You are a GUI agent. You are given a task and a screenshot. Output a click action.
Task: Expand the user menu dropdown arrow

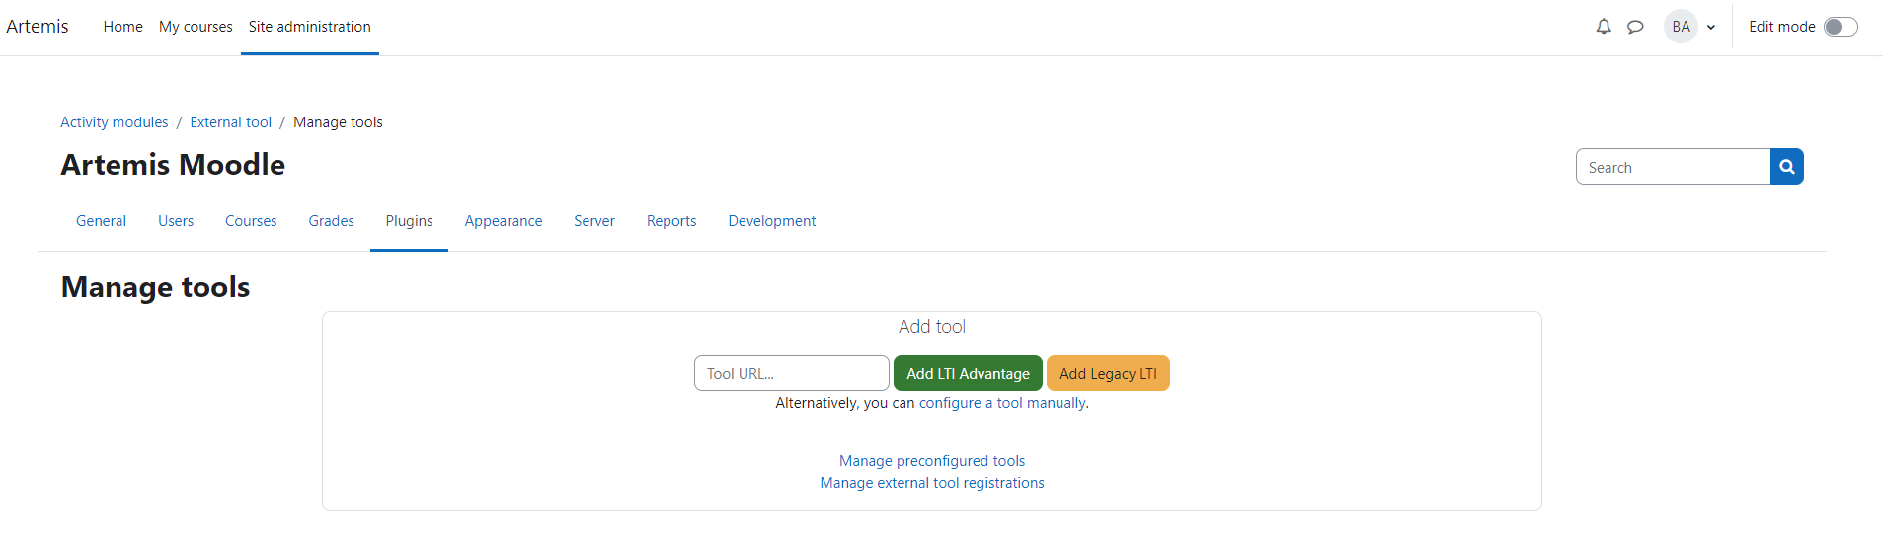coord(1711,28)
